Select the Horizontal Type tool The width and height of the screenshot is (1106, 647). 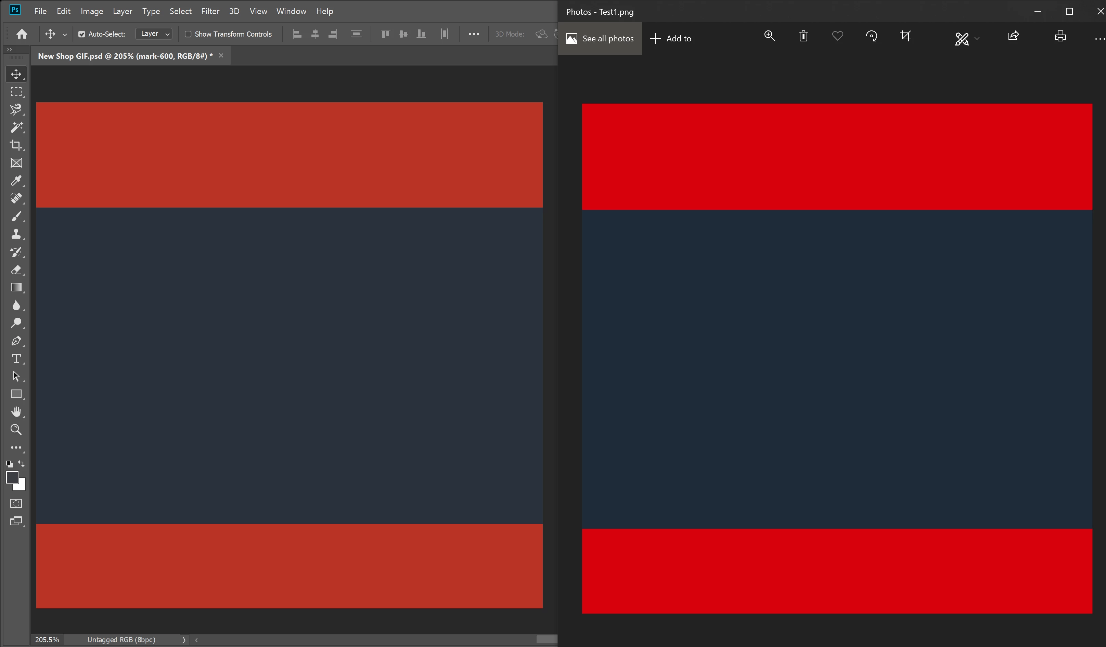tap(16, 359)
